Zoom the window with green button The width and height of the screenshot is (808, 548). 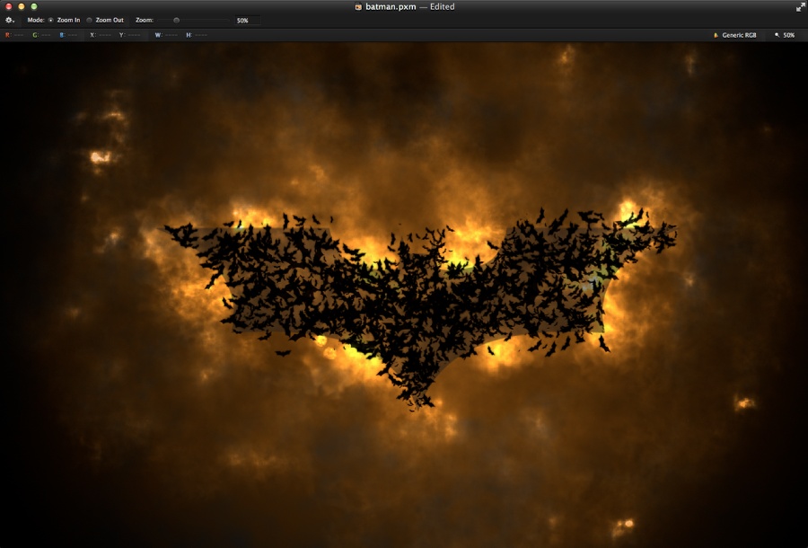pos(34,6)
